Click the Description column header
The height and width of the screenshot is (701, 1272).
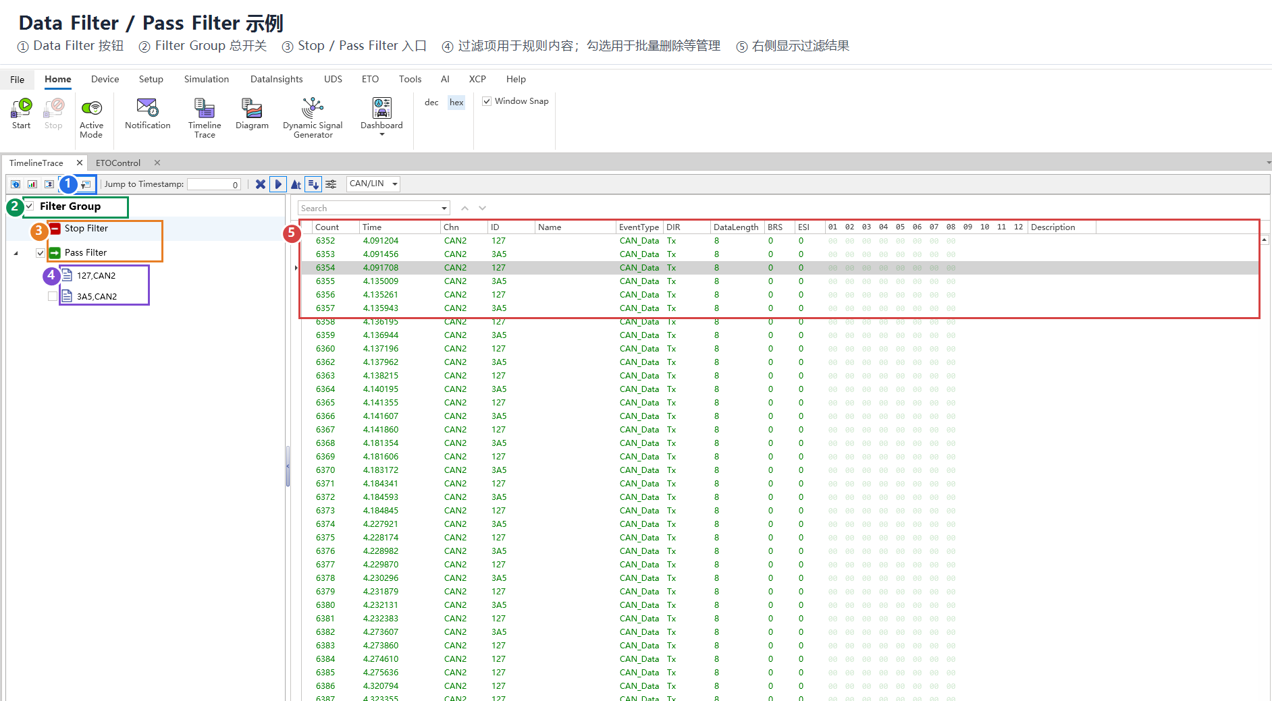click(x=1061, y=227)
